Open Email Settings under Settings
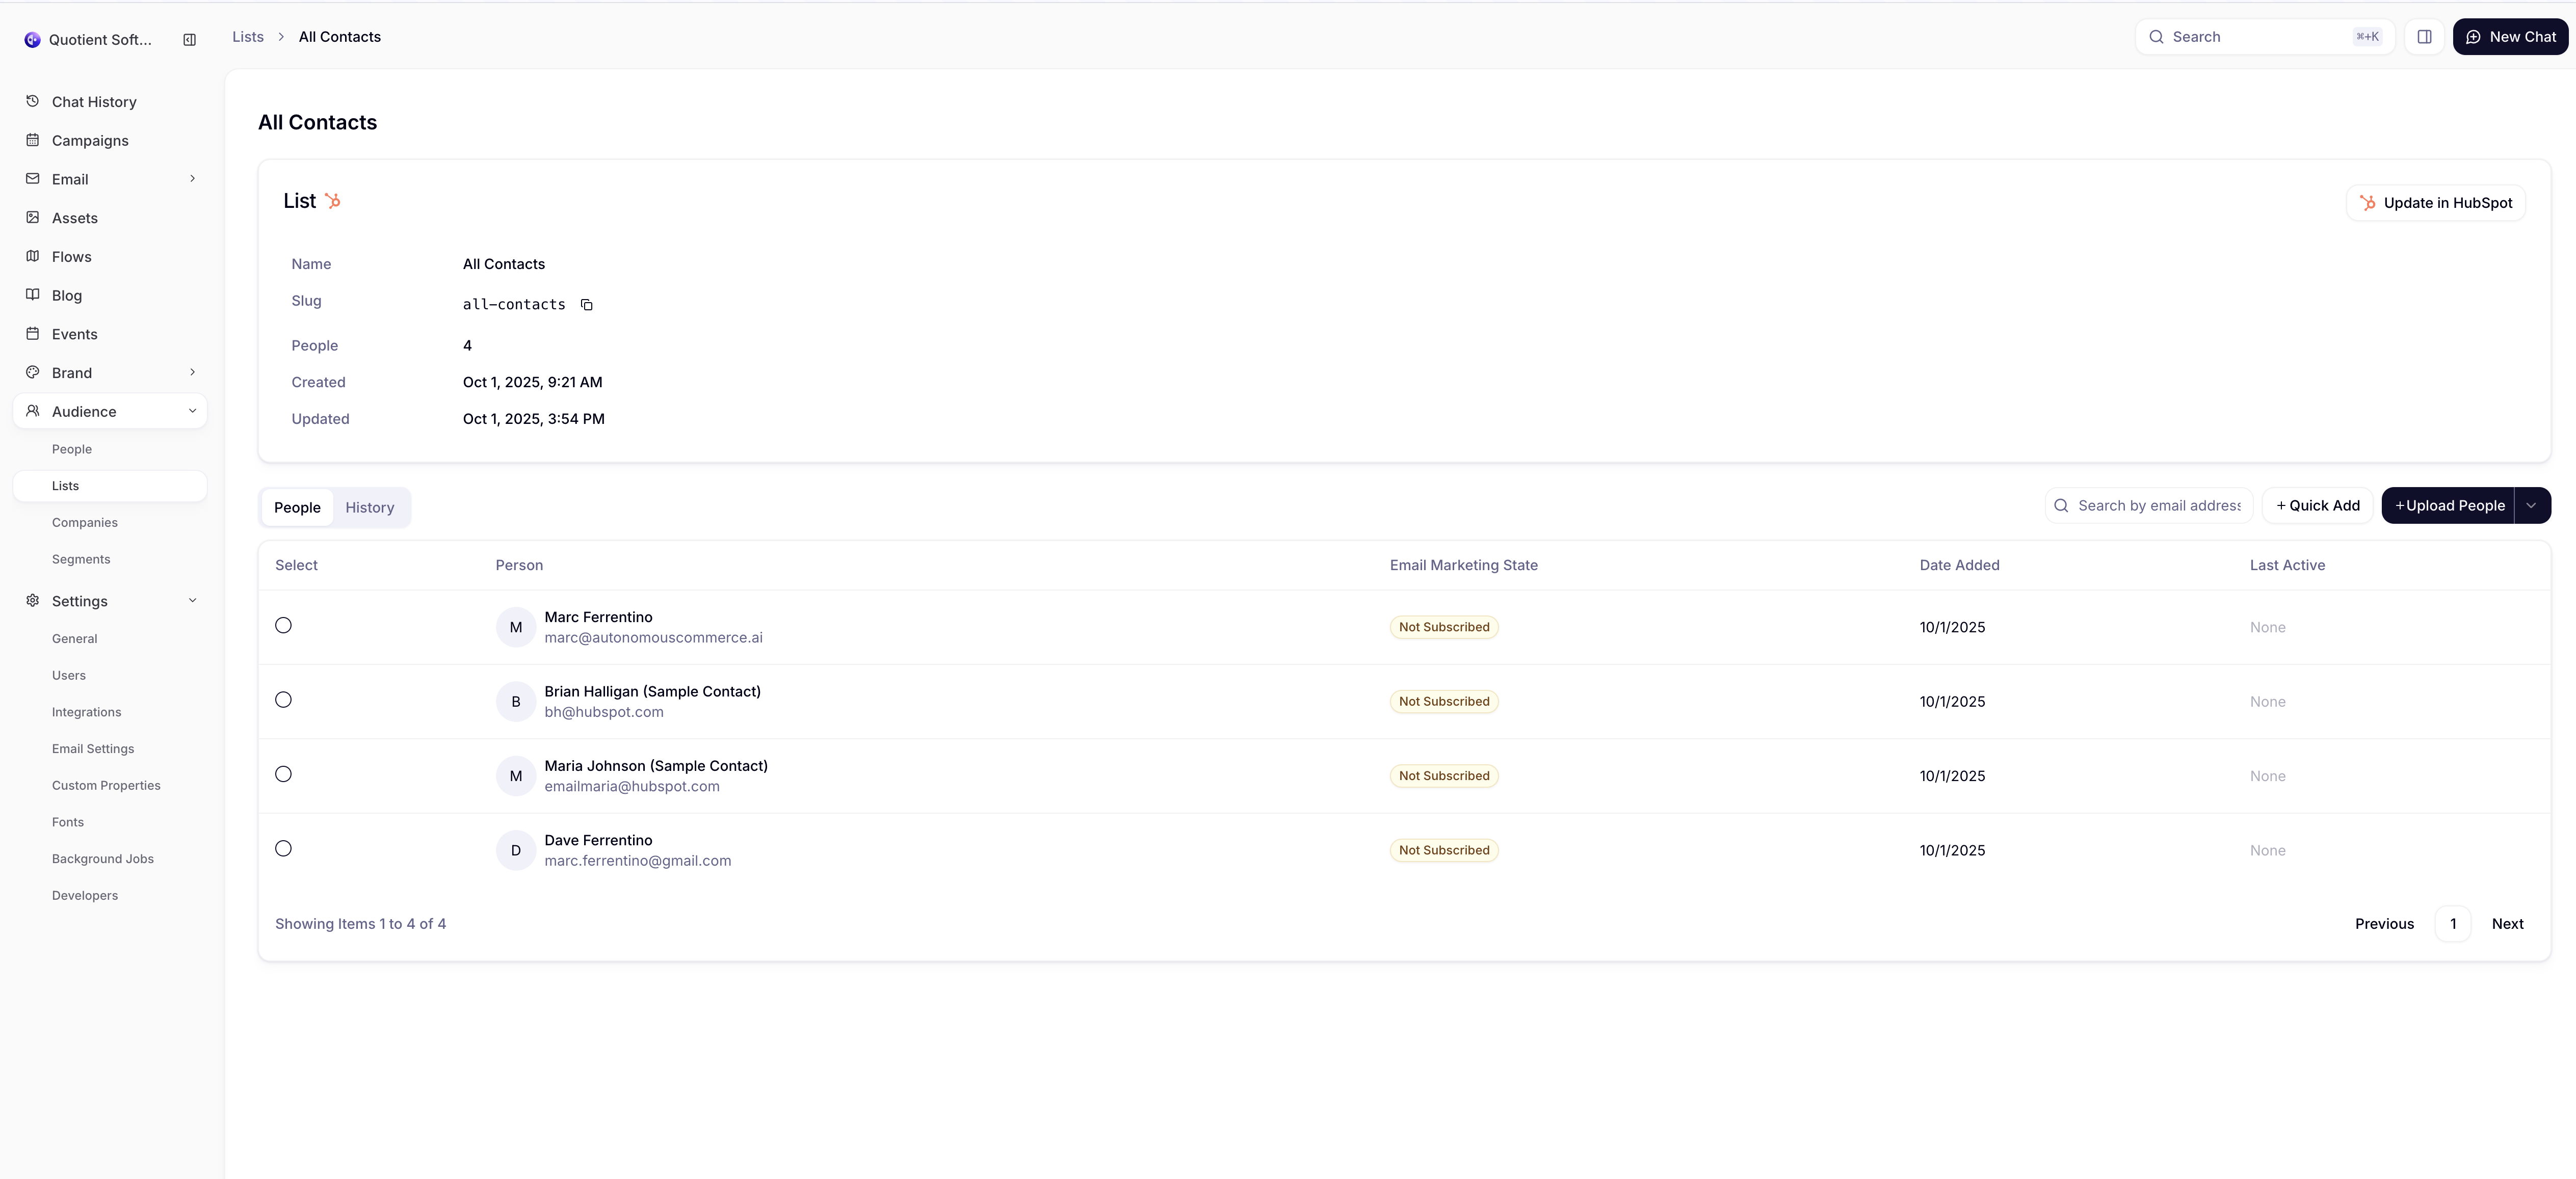The width and height of the screenshot is (2576, 1179). (93, 748)
